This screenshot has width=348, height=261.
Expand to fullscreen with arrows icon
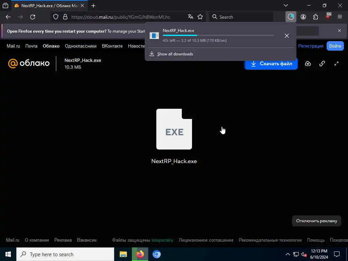pyautogui.click(x=336, y=64)
